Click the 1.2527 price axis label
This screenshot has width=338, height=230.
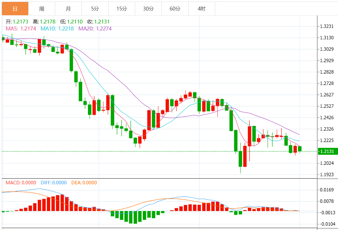point(327,106)
